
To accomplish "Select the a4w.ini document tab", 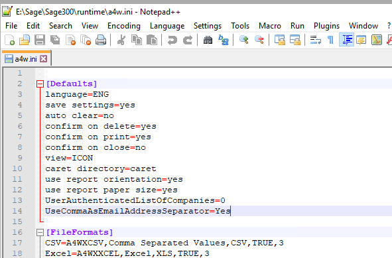I will [x=26, y=58].
